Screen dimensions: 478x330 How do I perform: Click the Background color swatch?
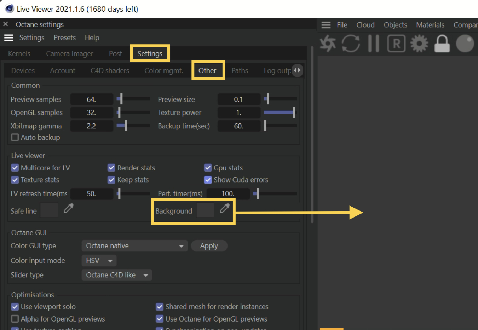coord(205,211)
